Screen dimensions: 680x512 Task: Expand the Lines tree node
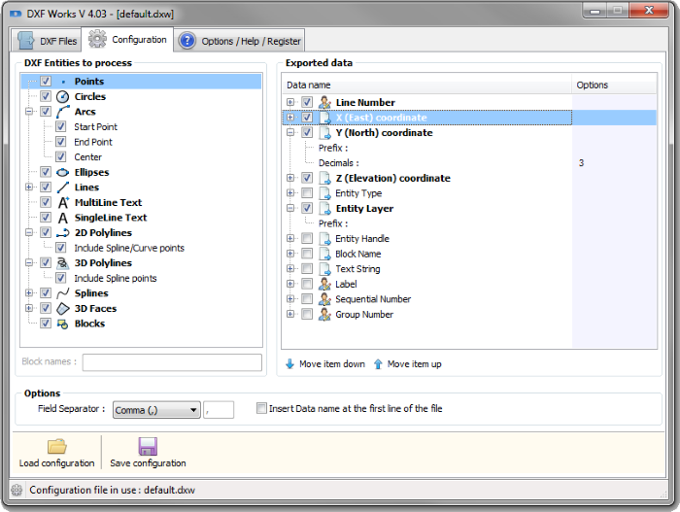click(29, 188)
